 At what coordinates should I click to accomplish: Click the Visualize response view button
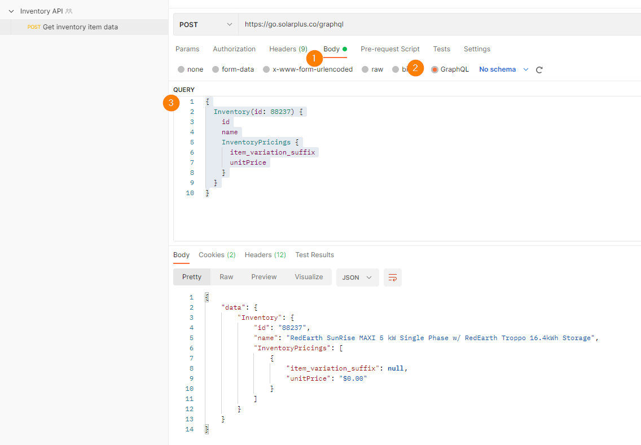coord(309,277)
